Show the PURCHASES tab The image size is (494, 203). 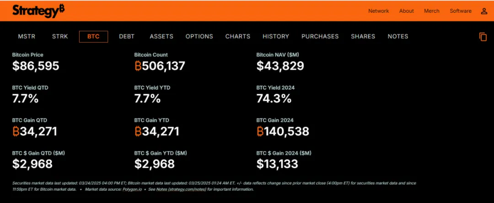[x=320, y=37]
